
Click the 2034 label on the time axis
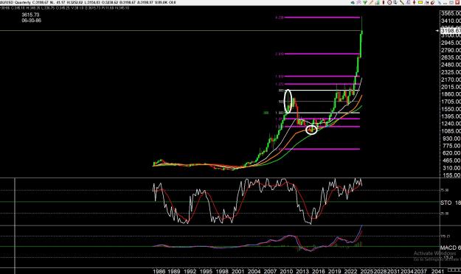coord(407,271)
